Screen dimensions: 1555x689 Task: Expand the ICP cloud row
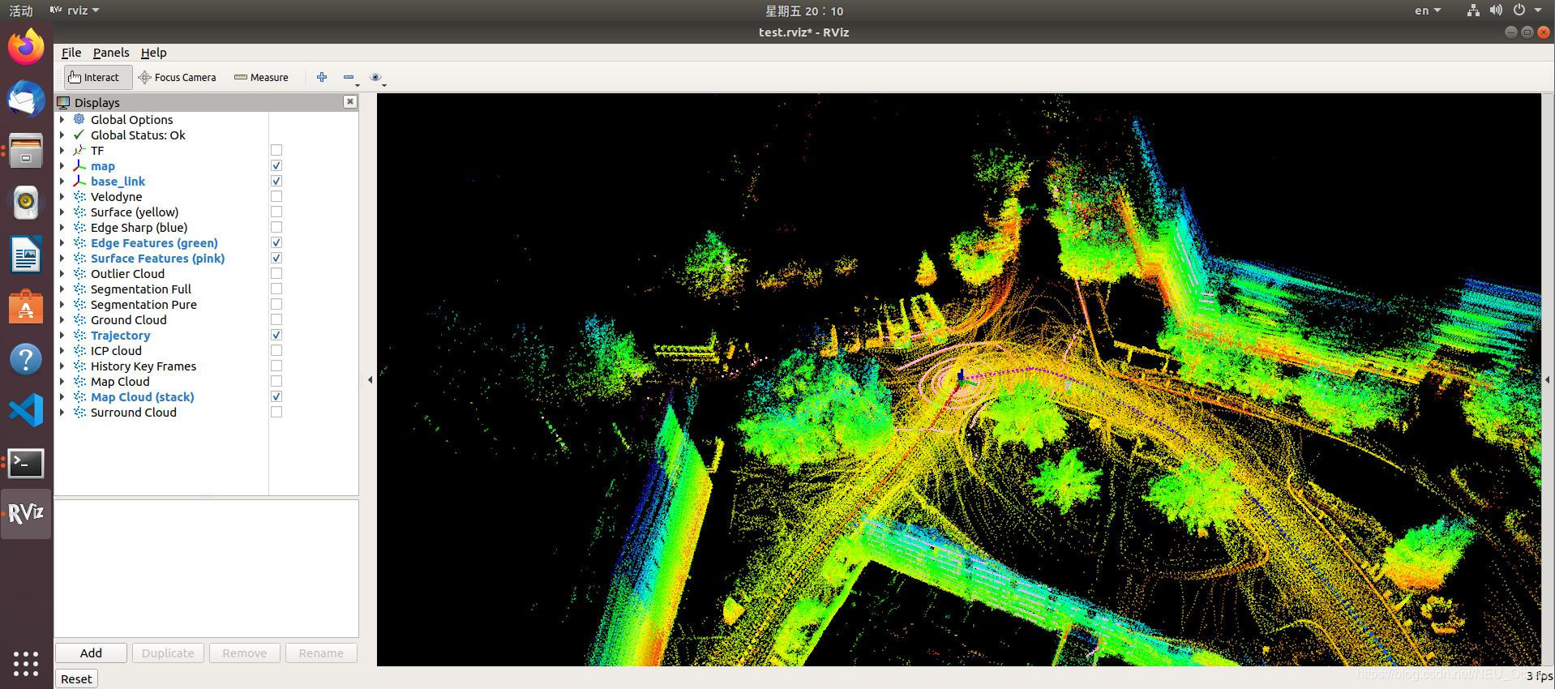(x=62, y=350)
